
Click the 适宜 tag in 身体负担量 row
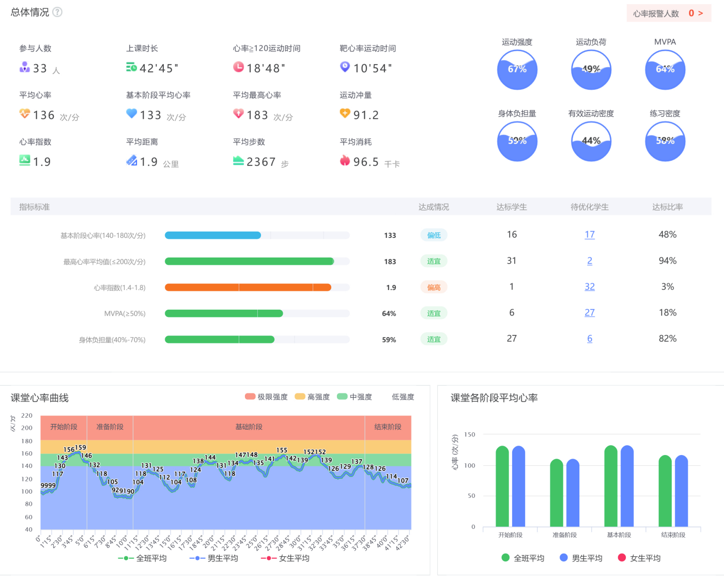click(434, 340)
